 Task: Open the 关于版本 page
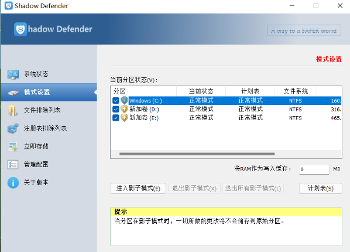[x=49, y=182]
